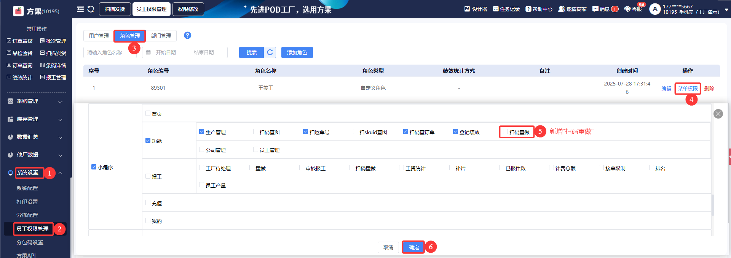731x258 pixels.
Task: Open the blue help question mark icon
Action: (187, 35)
